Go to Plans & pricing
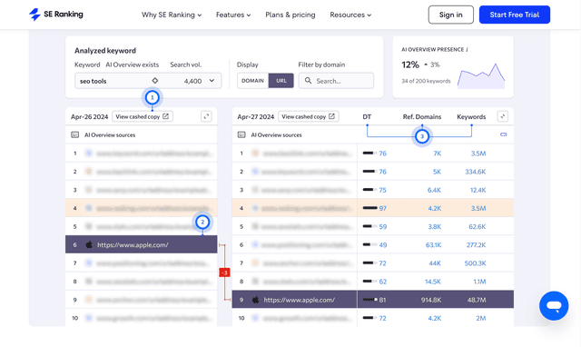Viewport: 581px width, 347px height. pyautogui.click(x=290, y=15)
